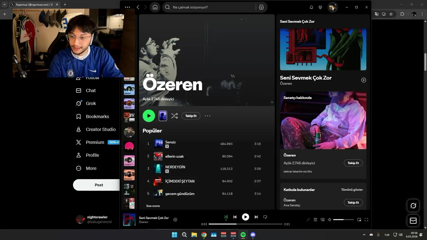The height and width of the screenshot is (240, 427).
Task: Open the Spotify profile avatar menu
Action: click(x=332, y=7)
